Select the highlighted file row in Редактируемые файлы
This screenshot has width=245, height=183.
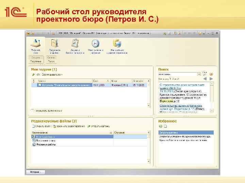tap(89, 137)
